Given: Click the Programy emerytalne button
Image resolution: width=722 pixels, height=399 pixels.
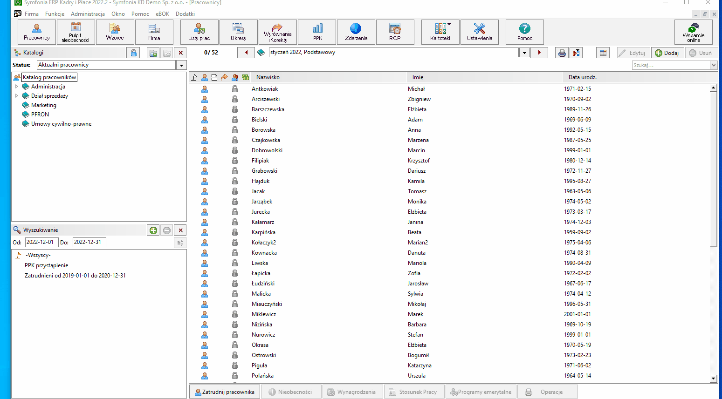Looking at the screenshot, I should point(481,392).
